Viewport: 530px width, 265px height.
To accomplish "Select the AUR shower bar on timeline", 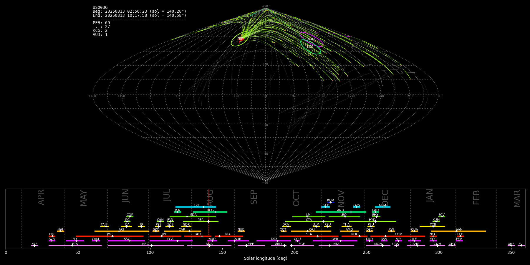I will 238,241.
